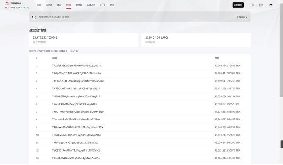Click balance 48,965,316.733488 TRX
This screenshot has height=165, width=283.
(x=227, y=158)
